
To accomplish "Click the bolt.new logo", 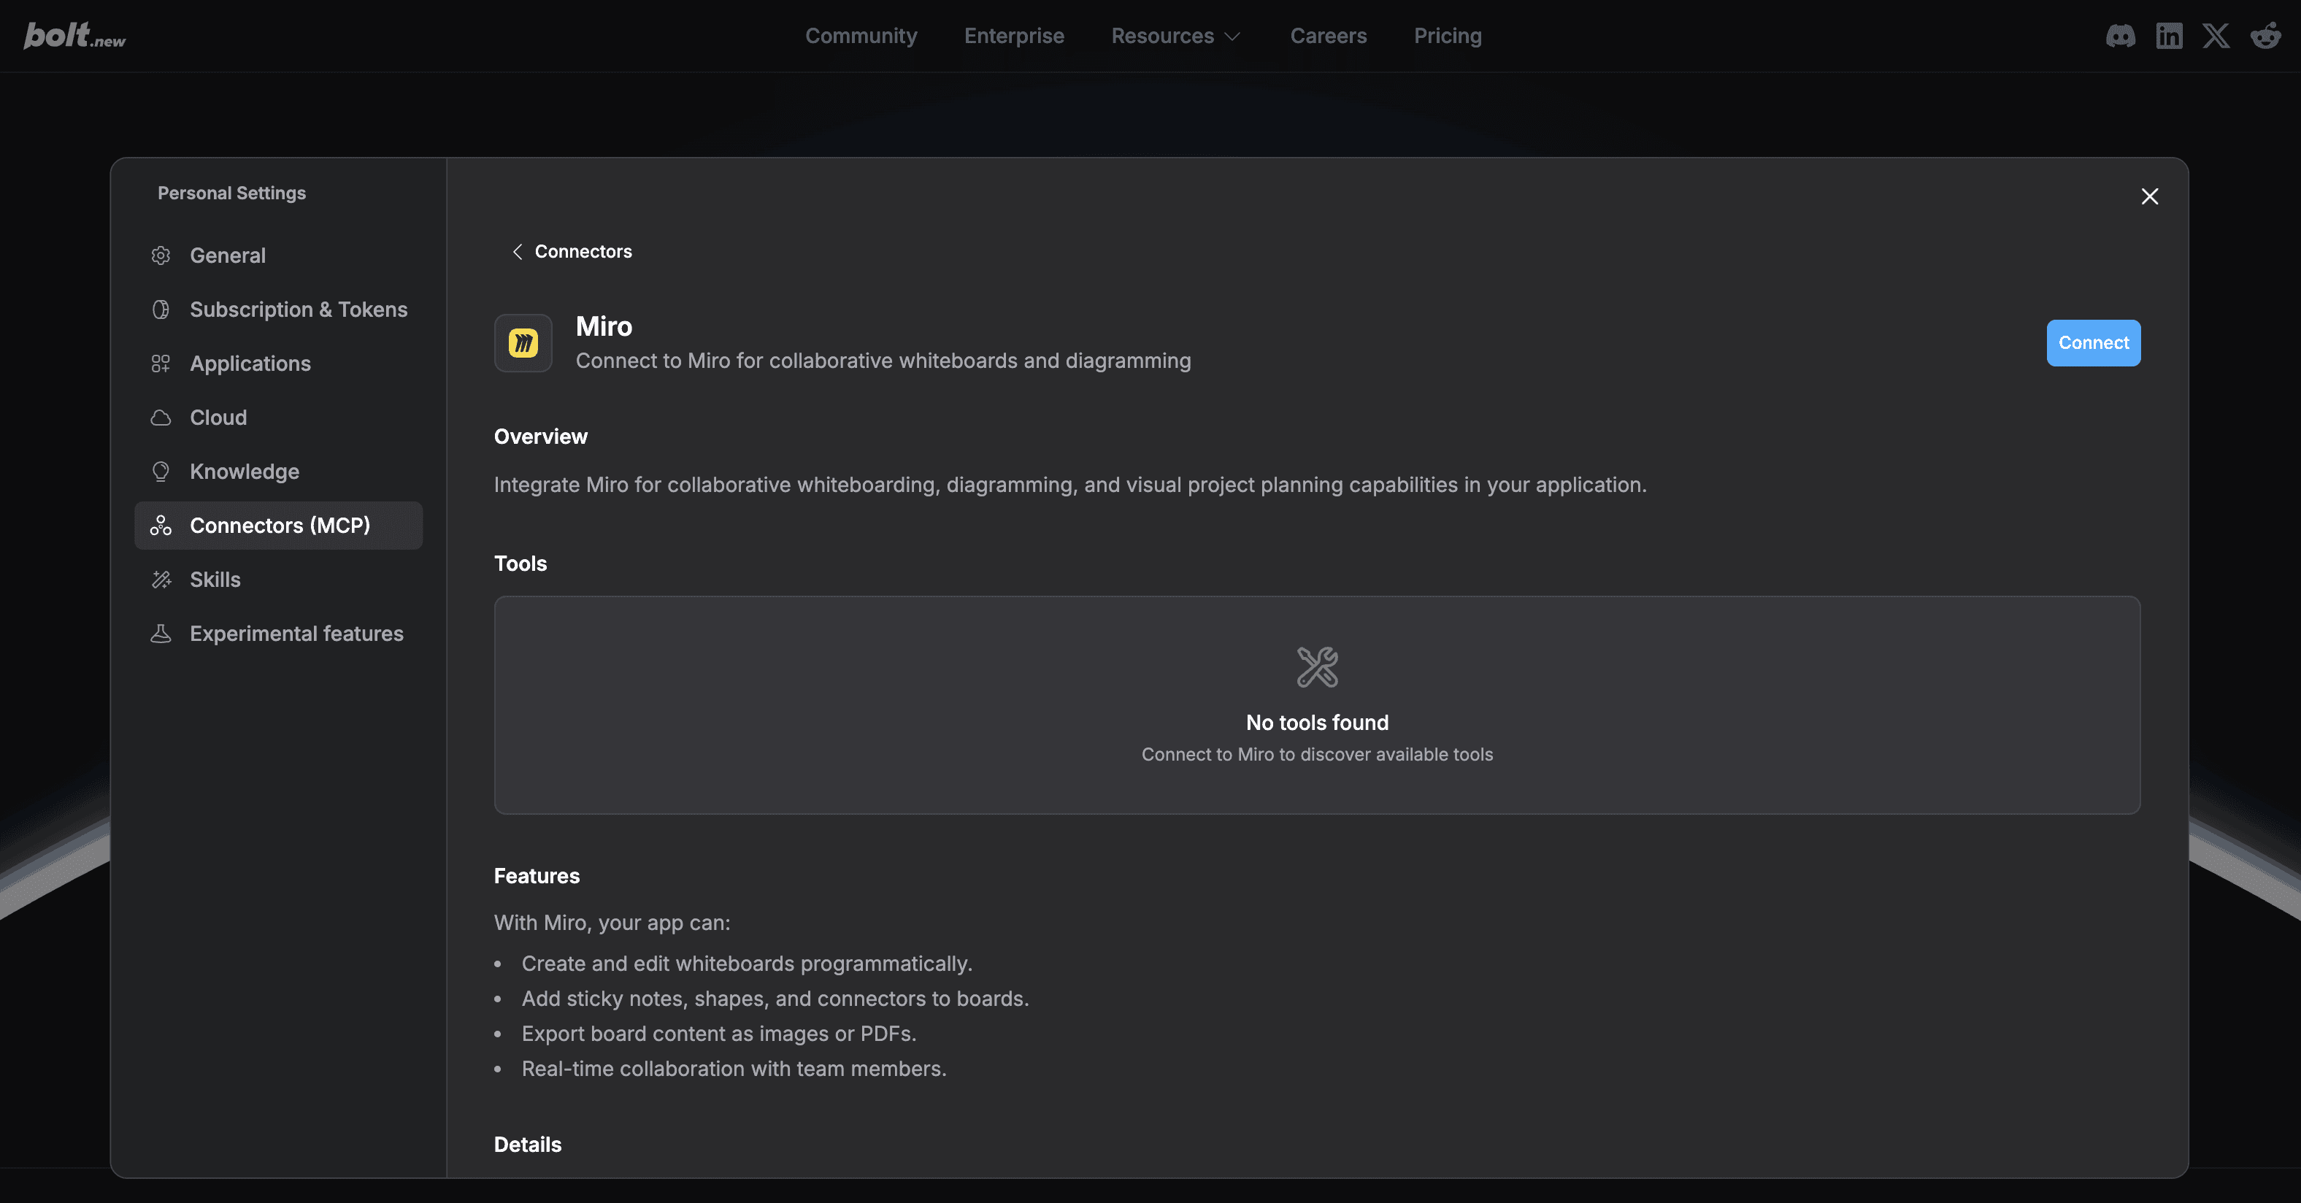I will (74, 36).
